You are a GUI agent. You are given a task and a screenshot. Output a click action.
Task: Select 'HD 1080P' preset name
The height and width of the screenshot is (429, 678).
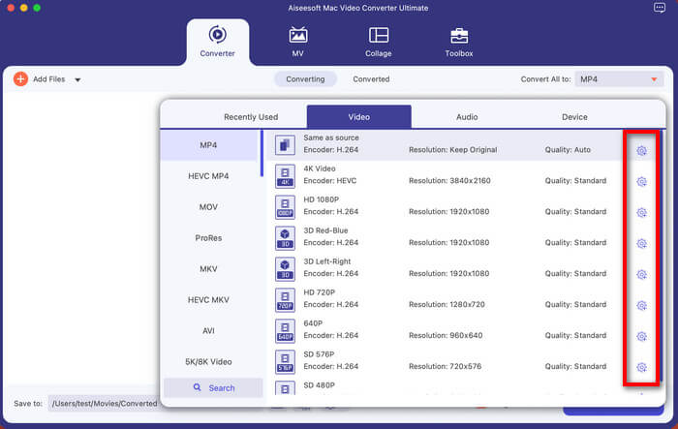[322, 199]
